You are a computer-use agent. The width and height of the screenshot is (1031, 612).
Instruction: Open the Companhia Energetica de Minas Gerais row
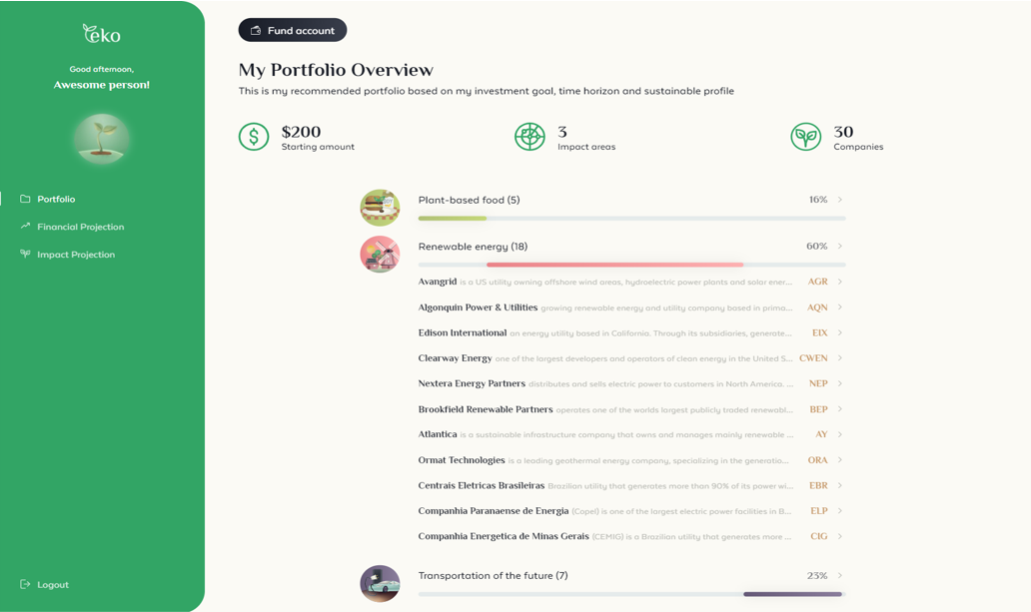[x=631, y=536]
